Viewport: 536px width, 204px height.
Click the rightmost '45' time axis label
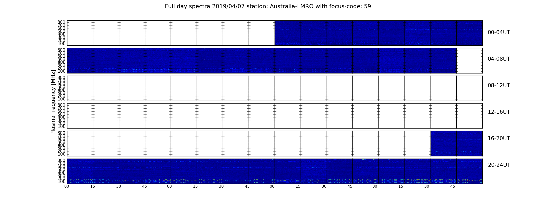(x=453, y=186)
